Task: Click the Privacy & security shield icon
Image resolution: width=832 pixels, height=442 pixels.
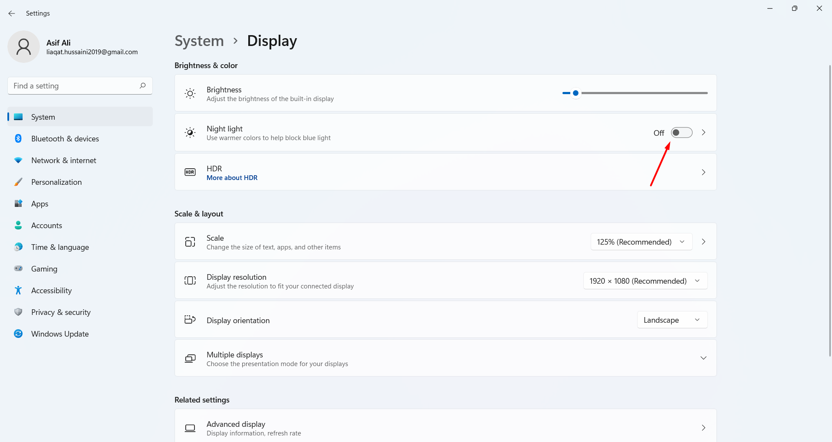Action: pyautogui.click(x=18, y=312)
